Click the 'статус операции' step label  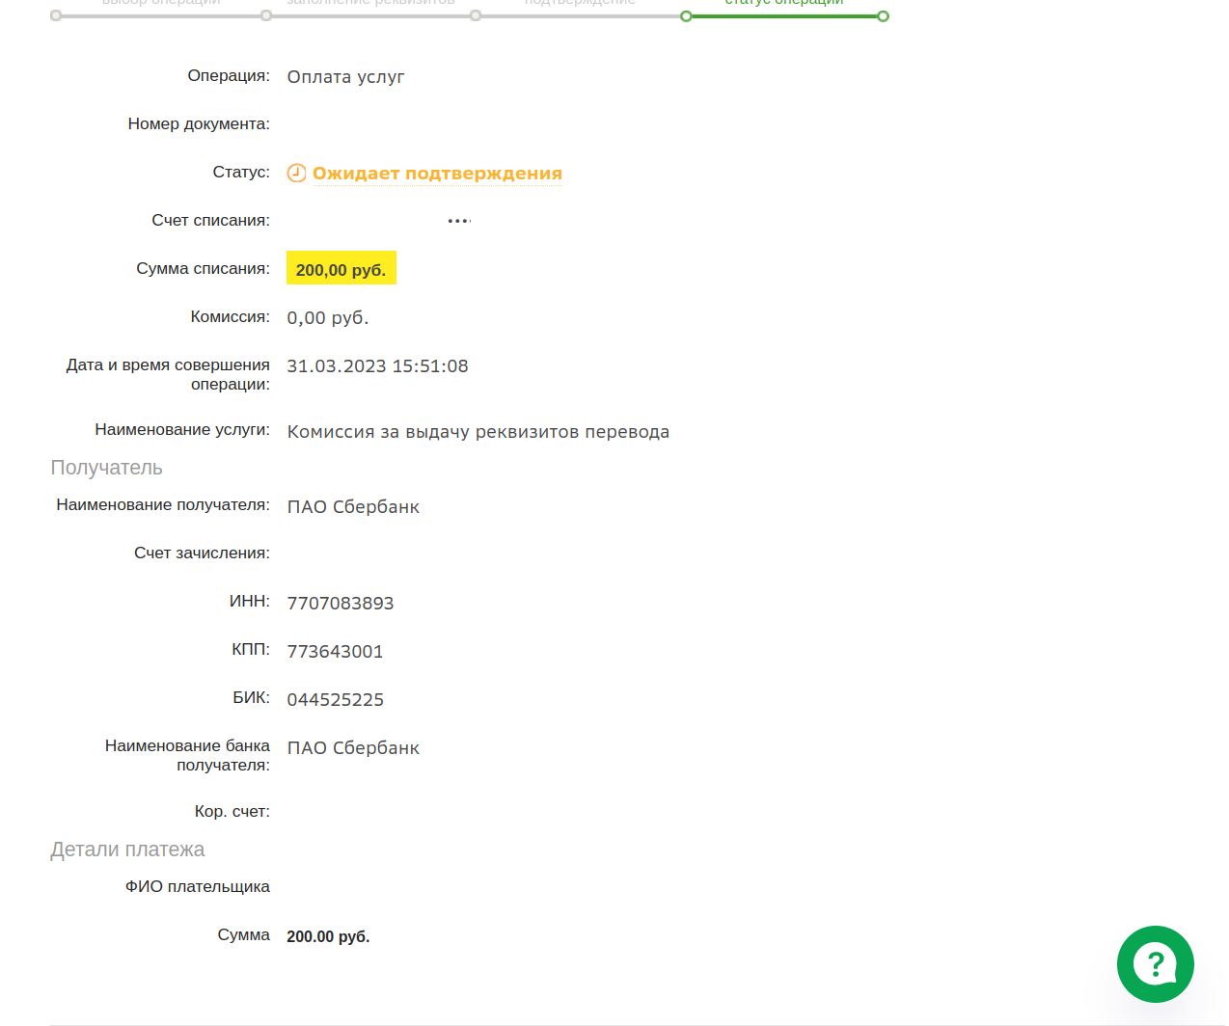784,3
